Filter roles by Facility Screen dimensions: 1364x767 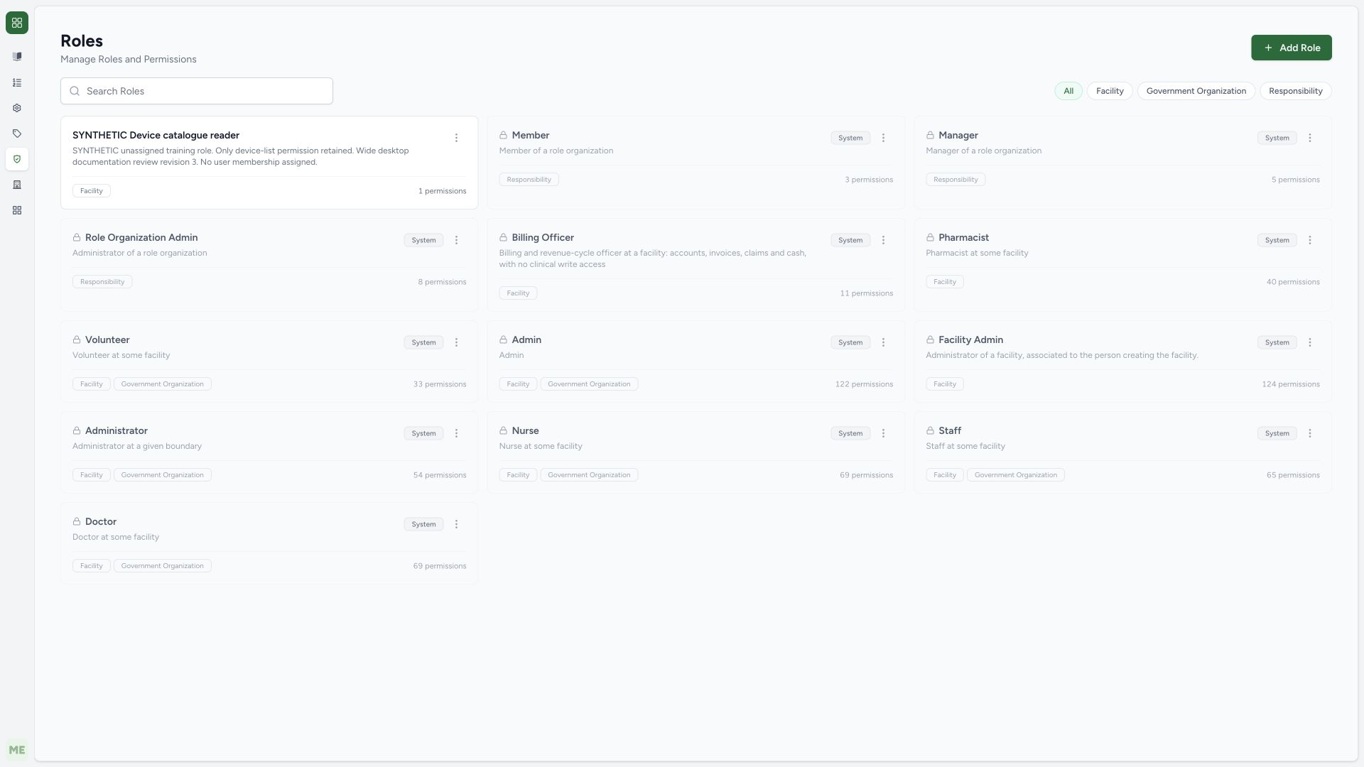click(x=1110, y=91)
